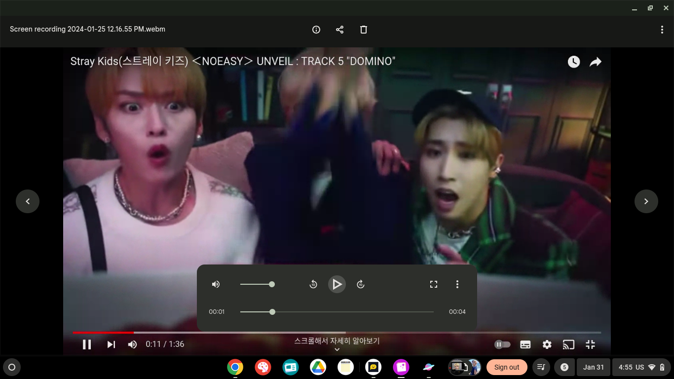Open the holding space file previews
The height and width of the screenshot is (379, 674).
coord(464,367)
